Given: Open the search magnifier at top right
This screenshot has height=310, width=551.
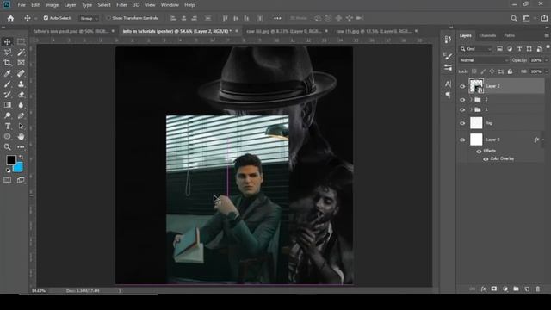Looking at the screenshot, I should tap(514, 18).
